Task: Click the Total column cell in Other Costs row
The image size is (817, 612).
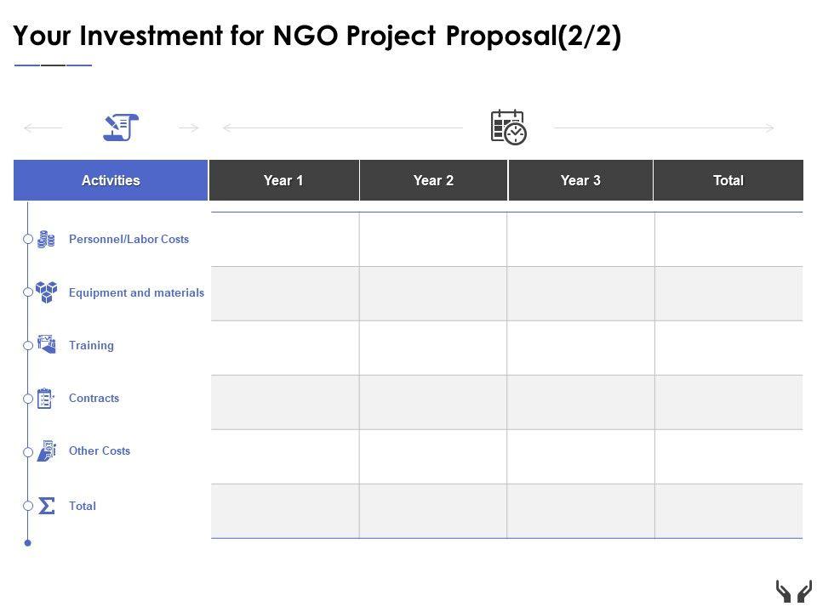Action: pos(728,456)
